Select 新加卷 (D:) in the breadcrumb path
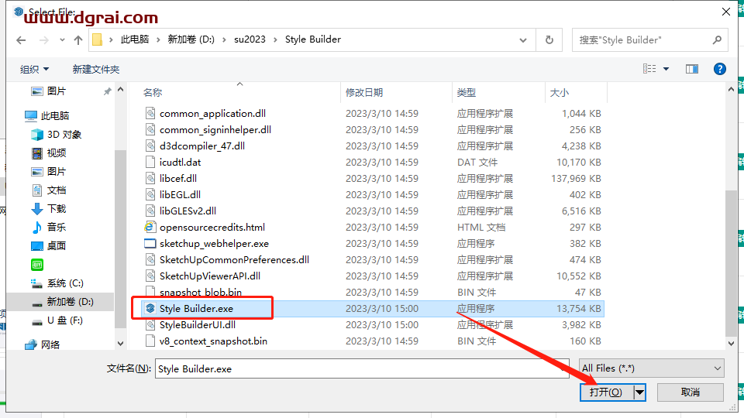The height and width of the screenshot is (418, 744). click(x=191, y=39)
